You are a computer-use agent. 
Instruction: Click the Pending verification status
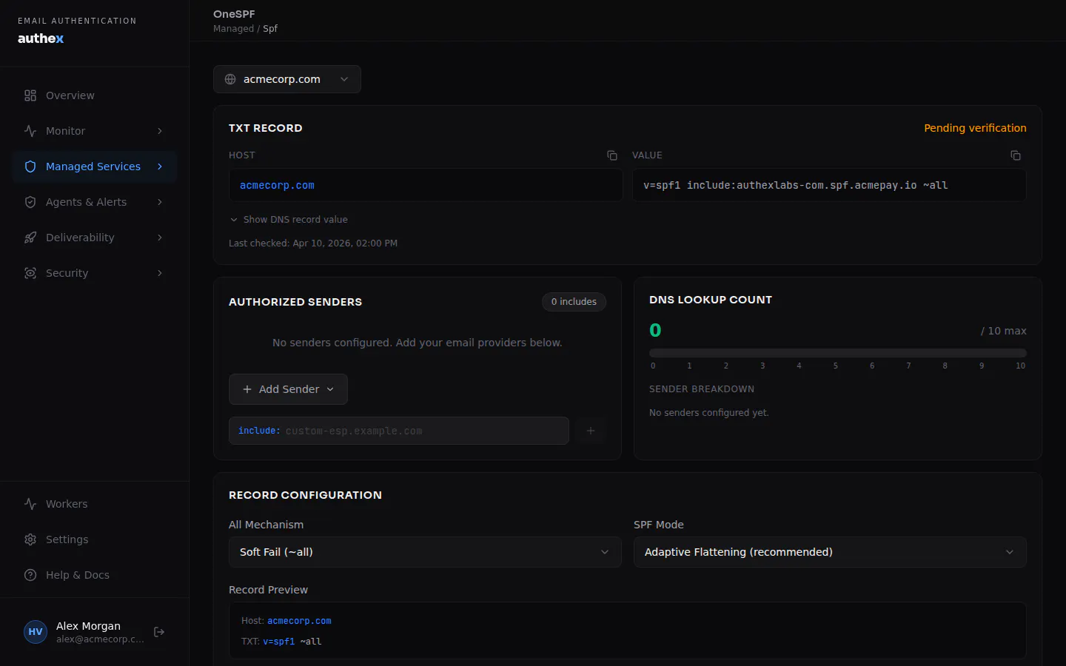coord(975,128)
